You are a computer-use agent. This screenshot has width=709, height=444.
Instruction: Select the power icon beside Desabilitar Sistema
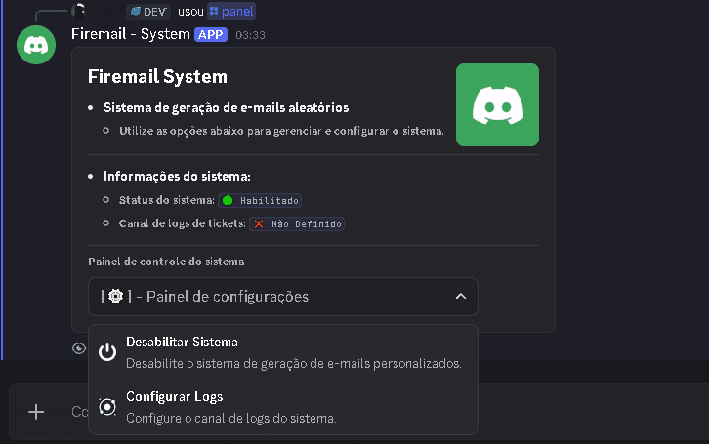point(107,352)
